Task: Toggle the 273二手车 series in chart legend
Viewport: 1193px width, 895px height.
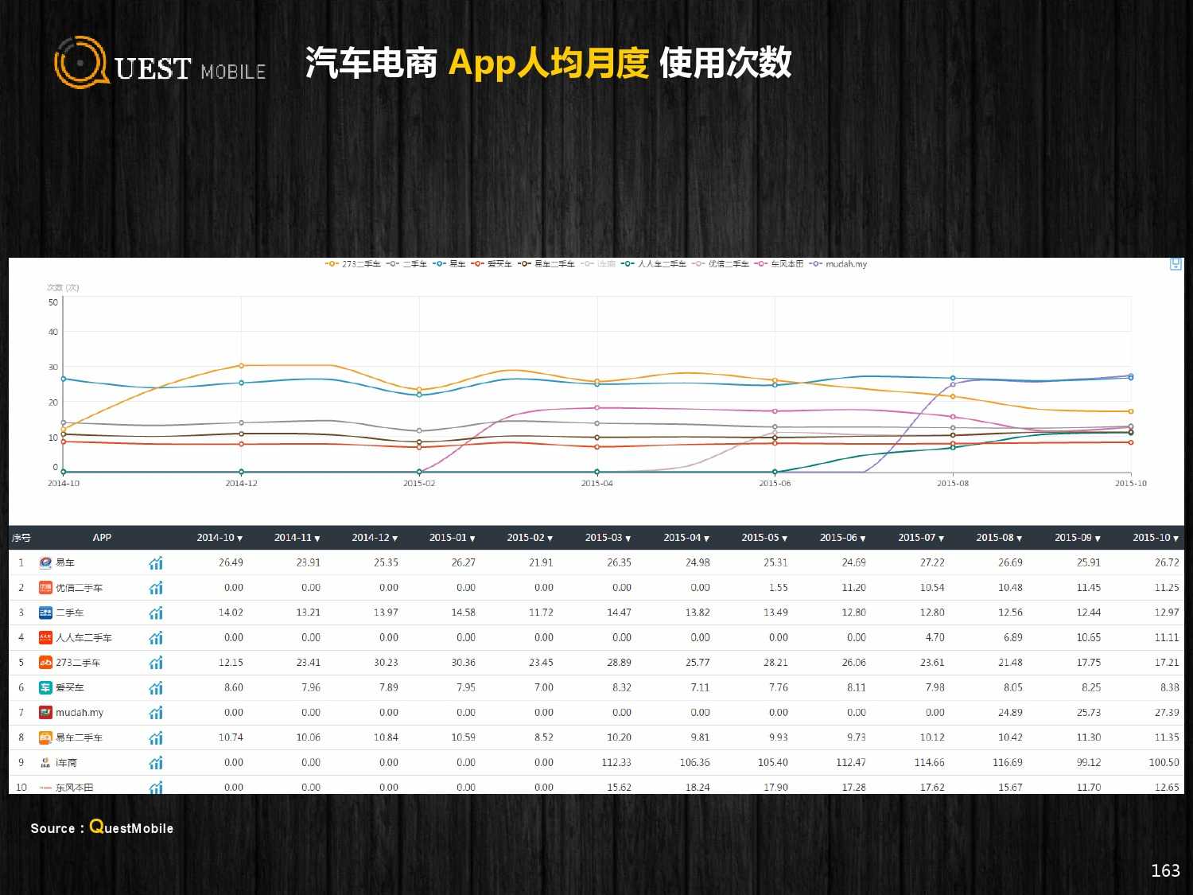Action: pyautogui.click(x=353, y=264)
